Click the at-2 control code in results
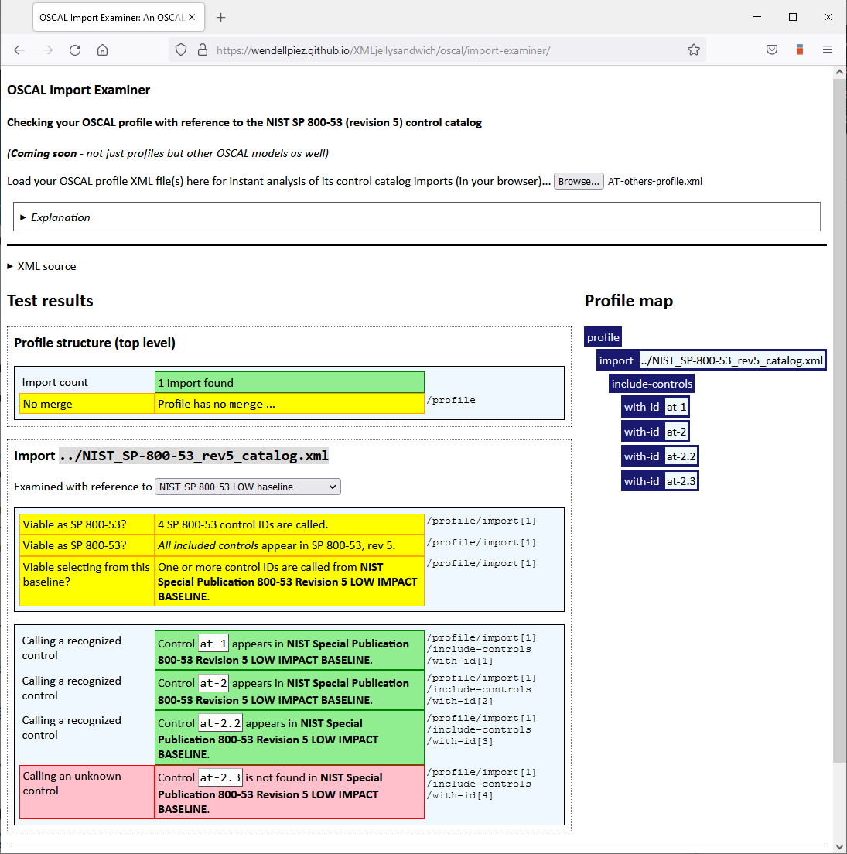 click(213, 683)
